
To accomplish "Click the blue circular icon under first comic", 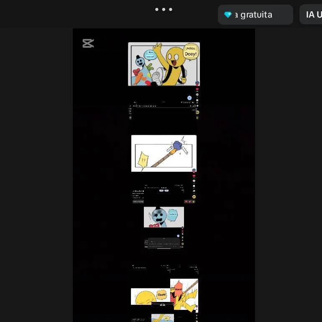I will coord(189,98).
